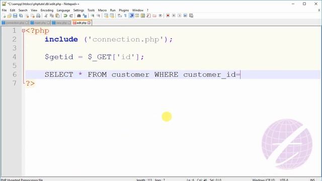
Task: Redo edit via toolbar arrow
Action: [x=71, y=16]
